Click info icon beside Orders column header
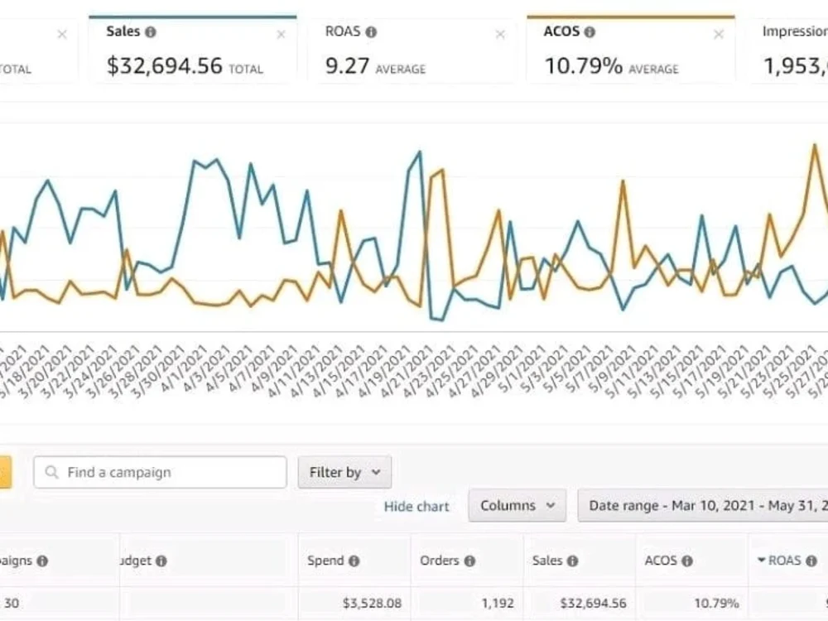 pyautogui.click(x=469, y=561)
